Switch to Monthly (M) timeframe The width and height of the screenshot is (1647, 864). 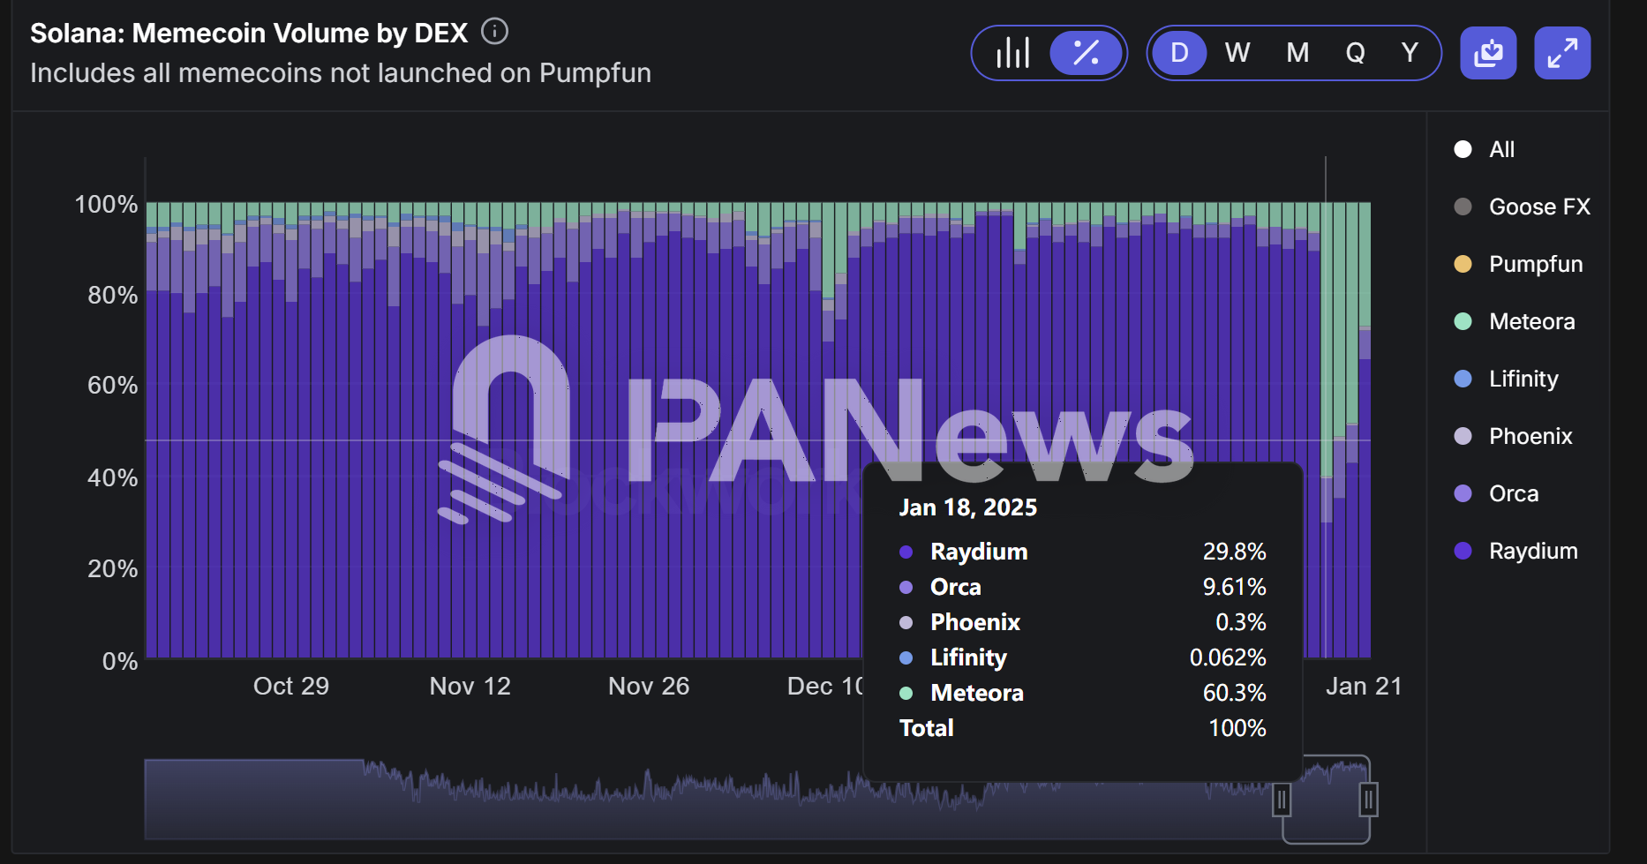click(x=1297, y=53)
